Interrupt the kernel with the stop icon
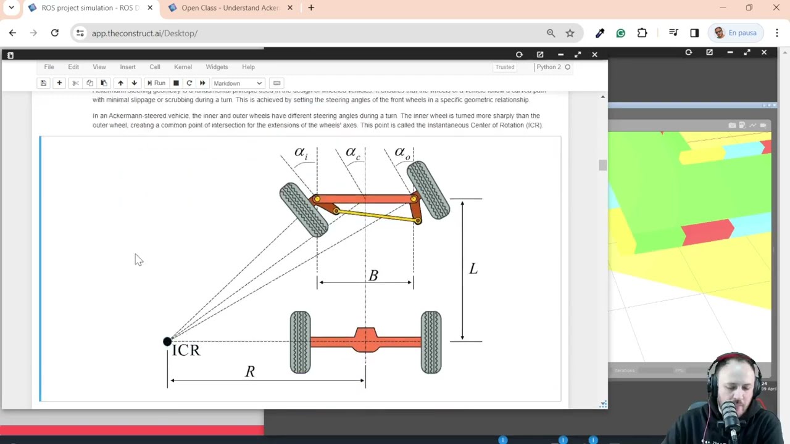Image resolution: width=790 pixels, height=444 pixels. click(x=176, y=83)
